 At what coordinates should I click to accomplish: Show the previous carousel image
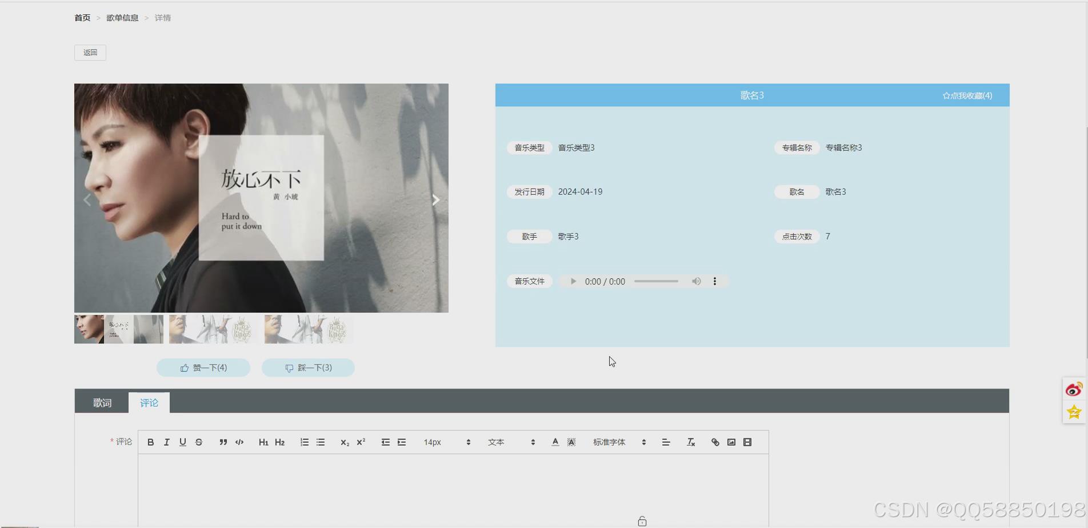pos(87,199)
